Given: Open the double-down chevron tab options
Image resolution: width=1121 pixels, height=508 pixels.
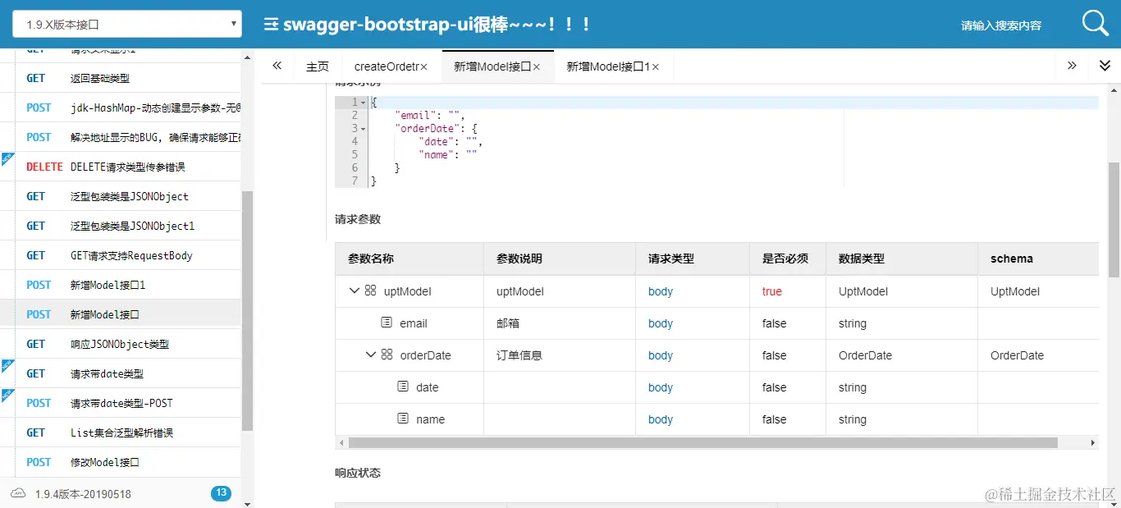Looking at the screenshot, I should pyautogui.click(x=1105, y=66).
